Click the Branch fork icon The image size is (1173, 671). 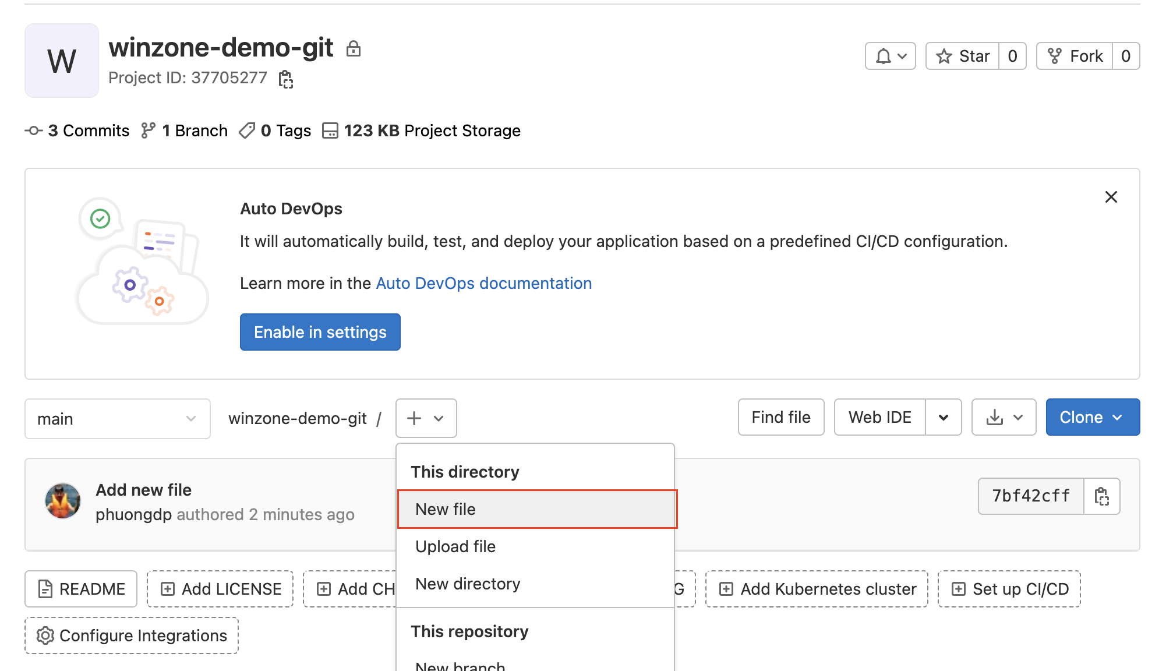tap(149, 130)
